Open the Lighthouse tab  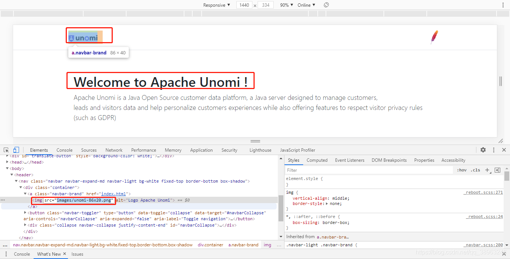pyautogui.click(x=260, y=150)
